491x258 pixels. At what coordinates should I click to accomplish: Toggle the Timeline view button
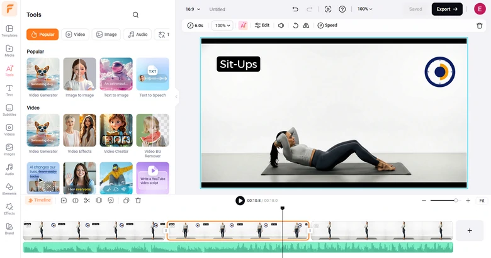point(39,200)
